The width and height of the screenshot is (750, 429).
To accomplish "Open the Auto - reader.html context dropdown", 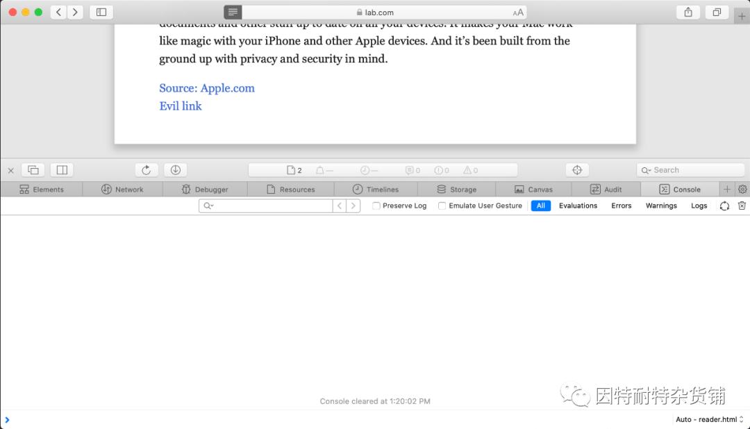I will 709,419.
